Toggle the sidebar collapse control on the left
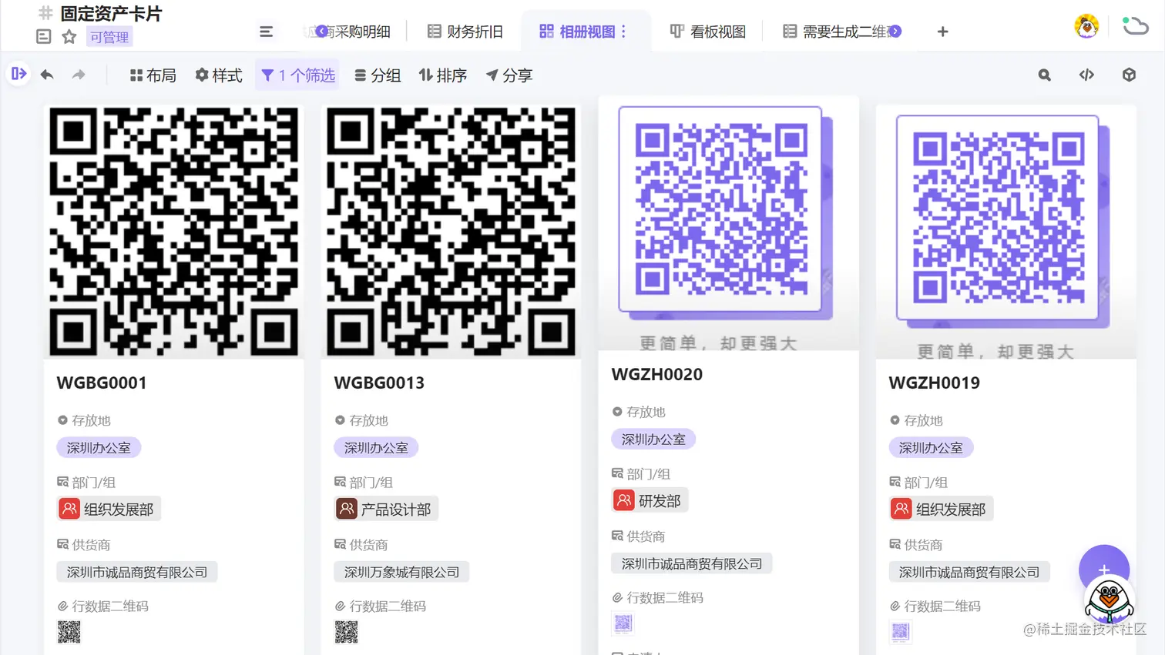 tap(17, 75)
